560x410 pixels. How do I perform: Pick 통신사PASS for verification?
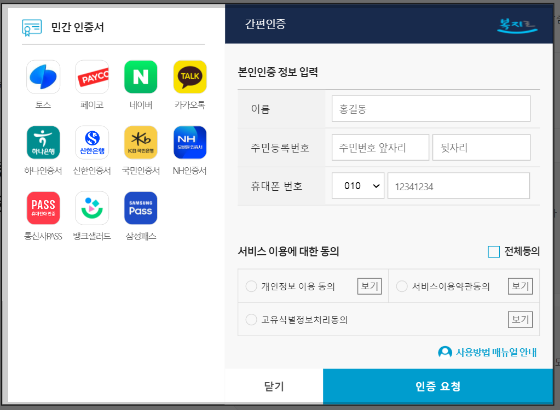[43, 208]
